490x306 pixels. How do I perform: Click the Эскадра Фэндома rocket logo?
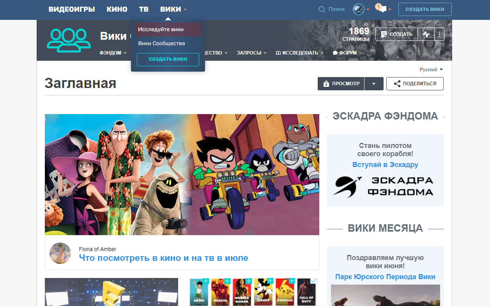348,186
